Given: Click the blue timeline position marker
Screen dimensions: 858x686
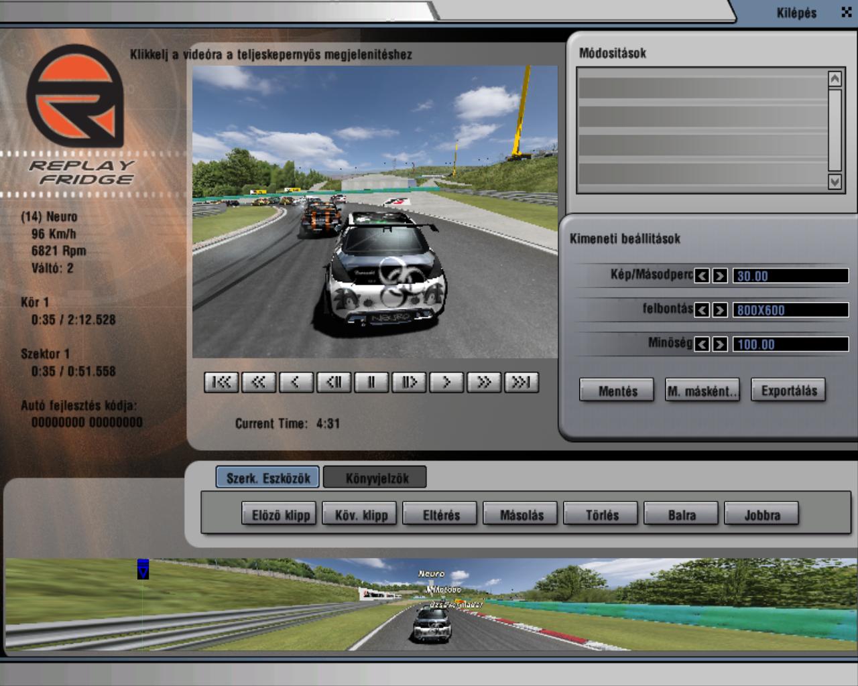Looking at the screenshot, I should coord(143,569).
